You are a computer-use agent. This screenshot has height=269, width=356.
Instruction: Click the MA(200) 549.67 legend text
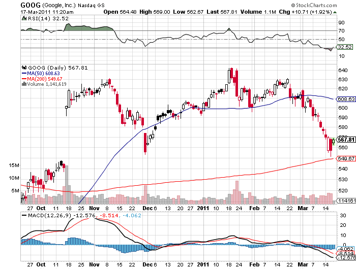[45, 79]
